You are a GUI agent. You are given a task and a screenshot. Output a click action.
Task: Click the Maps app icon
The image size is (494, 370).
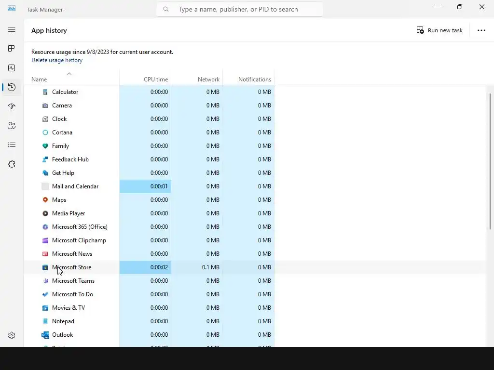click(x=45, y=200)
